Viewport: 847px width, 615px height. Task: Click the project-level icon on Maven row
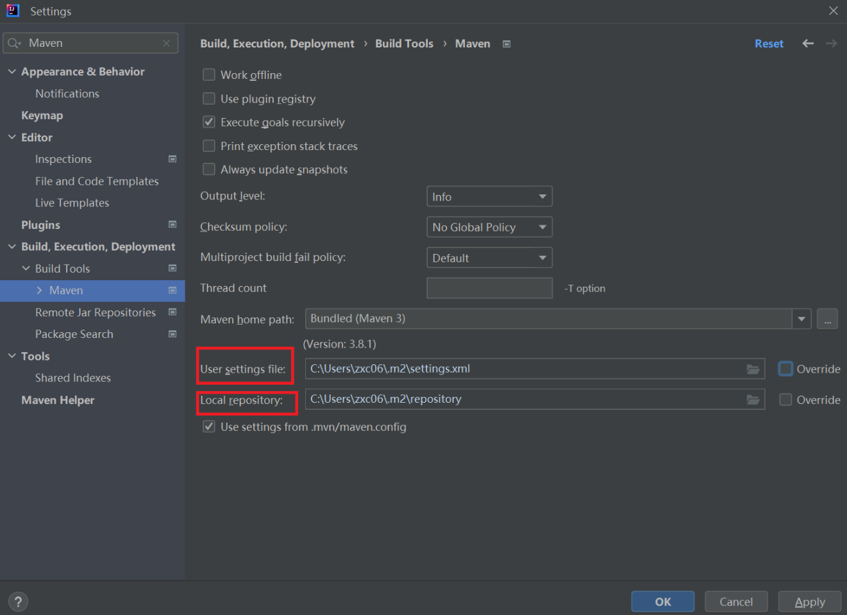[172, 291]
